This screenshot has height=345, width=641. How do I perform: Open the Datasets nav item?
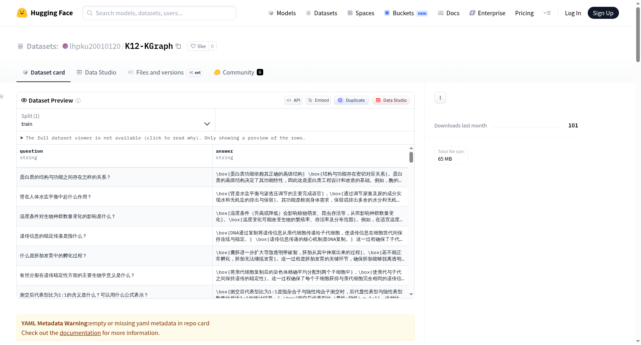tap(322, 13)
